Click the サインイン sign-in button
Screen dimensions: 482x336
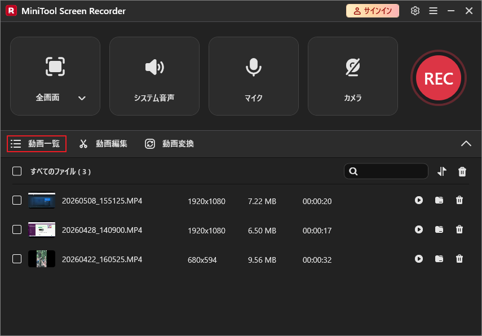pos(373,11)
